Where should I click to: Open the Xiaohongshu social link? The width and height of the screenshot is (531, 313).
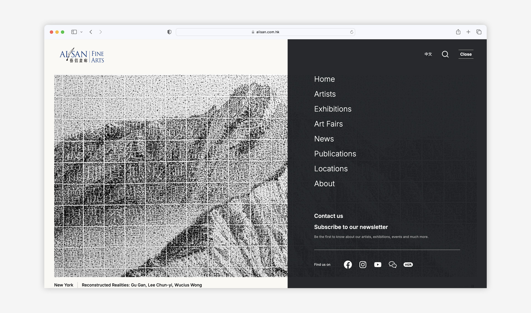(x=408, y=265)
